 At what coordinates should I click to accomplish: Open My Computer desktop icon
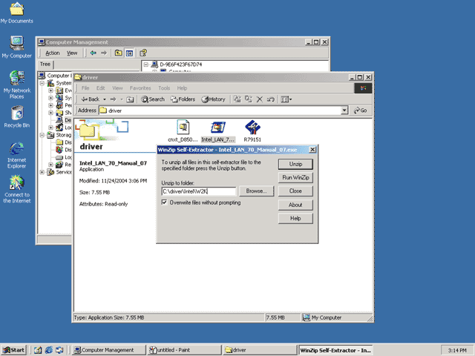16,47
